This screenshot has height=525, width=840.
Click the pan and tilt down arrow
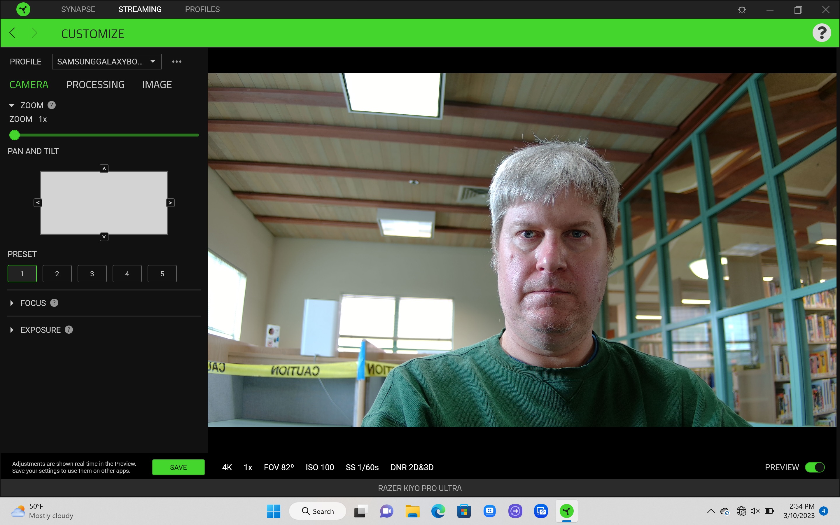(x=104, y=237)
